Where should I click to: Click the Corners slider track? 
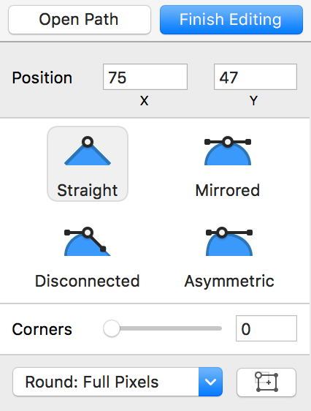(x=162, y=328)
